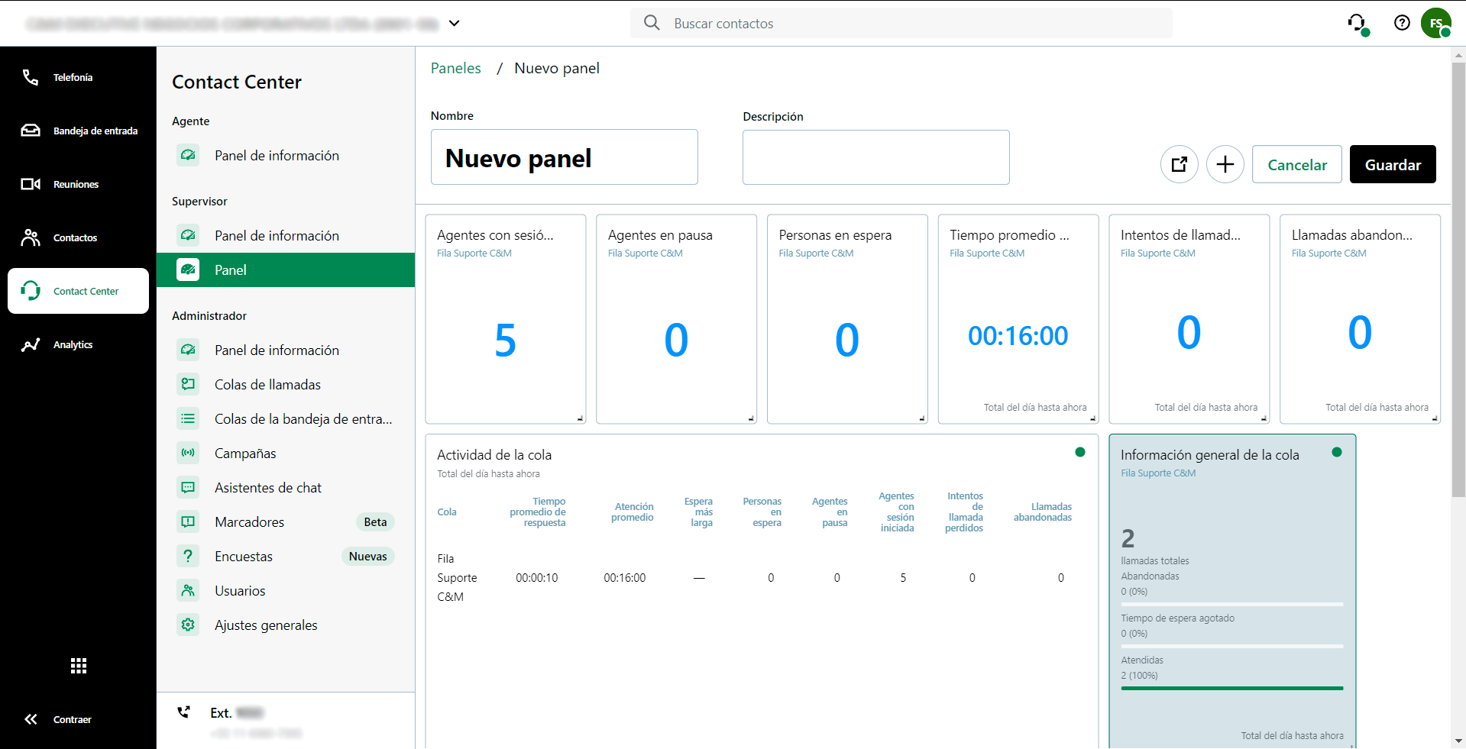Open Bandeja de entrada from sidebar
Image resolution: width=1466 pixels, height=749 pixels.
point(95,131)
